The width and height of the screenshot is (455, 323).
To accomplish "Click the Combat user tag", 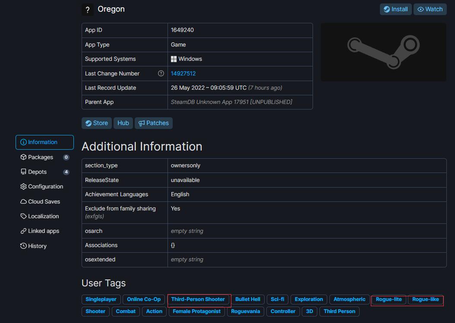I will click(x=126, y=311).
